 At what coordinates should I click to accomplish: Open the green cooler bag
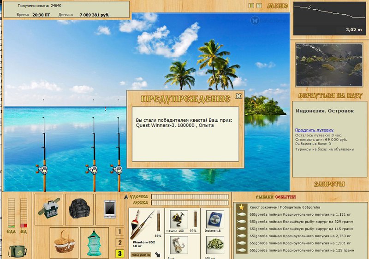point(17,251)
